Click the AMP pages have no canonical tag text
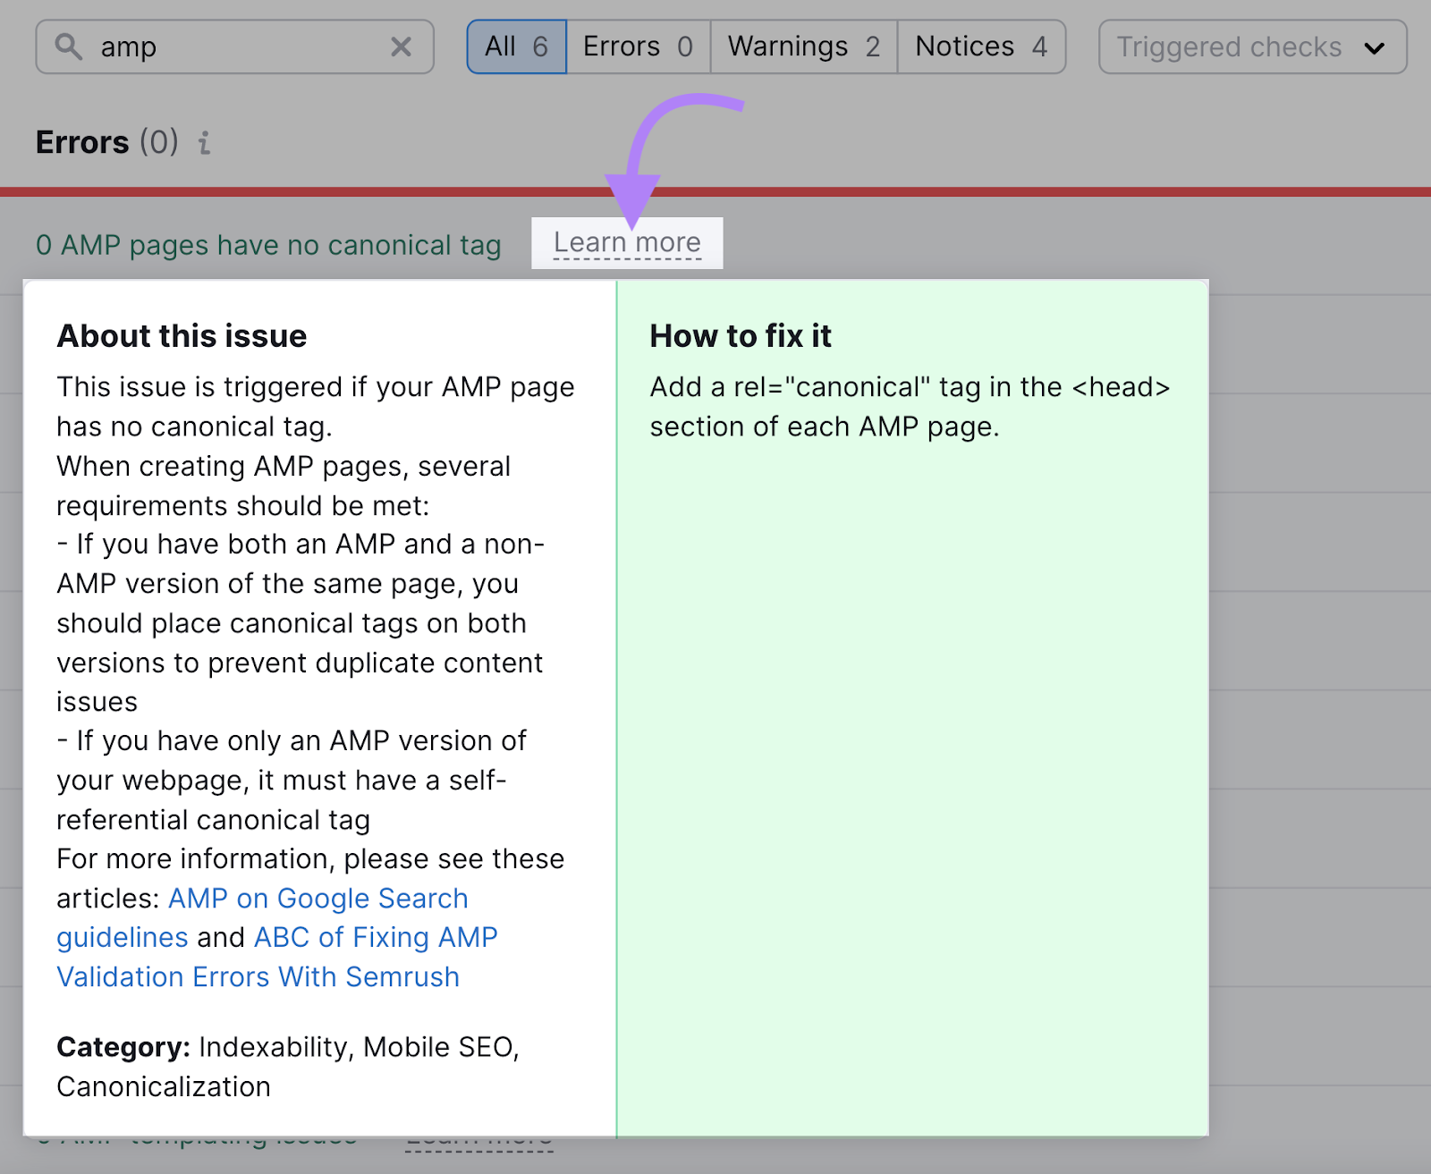1431x1174 pixels. tap(268, 245)
